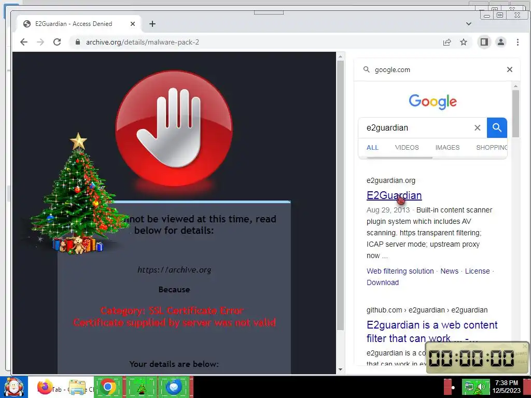Click the red stop hand image

(174, 127)
